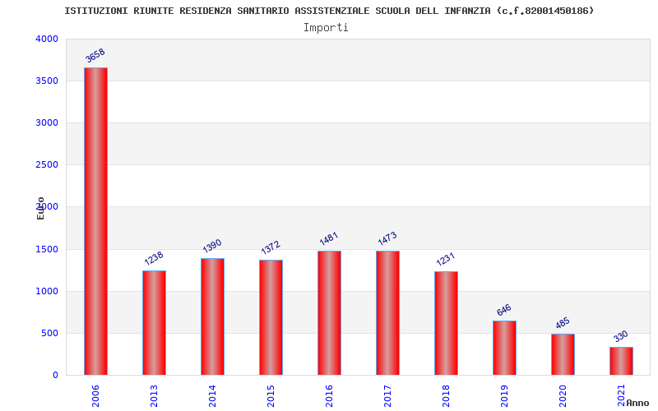The width and height of the screenshot is (658, 411).
Task: Click the Importi chart subtitle
Action: point(326,28)
